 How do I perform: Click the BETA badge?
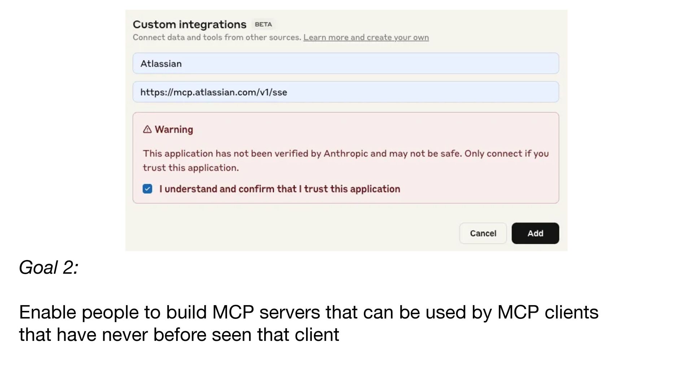point(263,25)
